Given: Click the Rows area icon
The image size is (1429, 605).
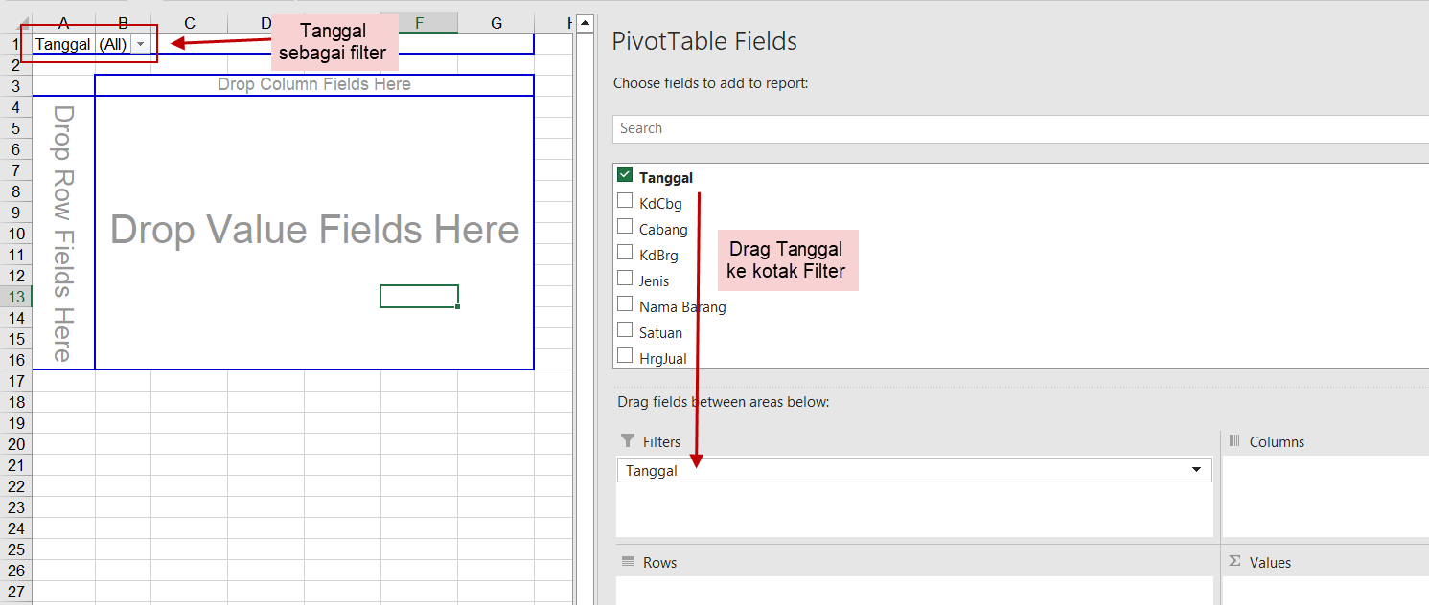Looking at the screenshot, I should 628,562.
